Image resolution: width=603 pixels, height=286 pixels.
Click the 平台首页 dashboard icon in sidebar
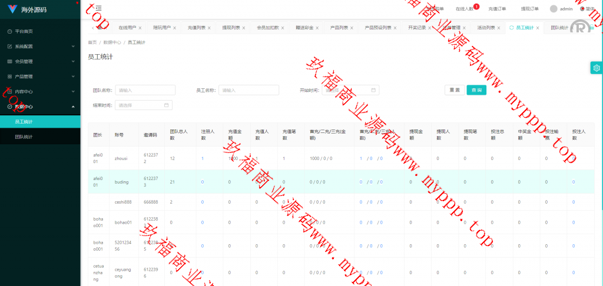[x=9, y=31]
